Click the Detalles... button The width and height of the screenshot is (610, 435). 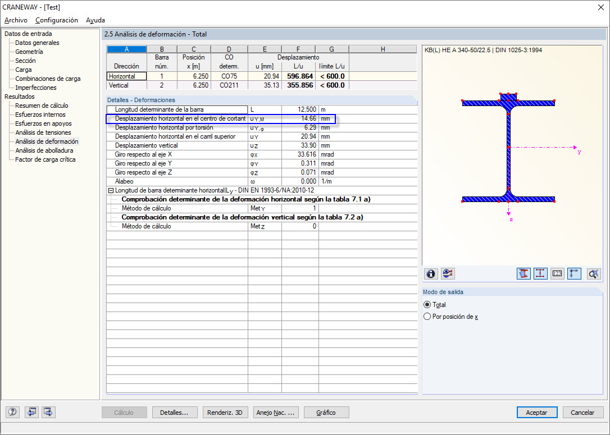174,413
